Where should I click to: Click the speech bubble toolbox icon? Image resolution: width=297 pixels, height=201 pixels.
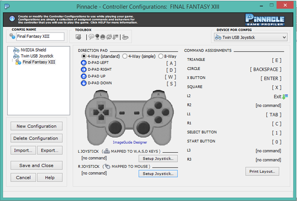point(91,37)
